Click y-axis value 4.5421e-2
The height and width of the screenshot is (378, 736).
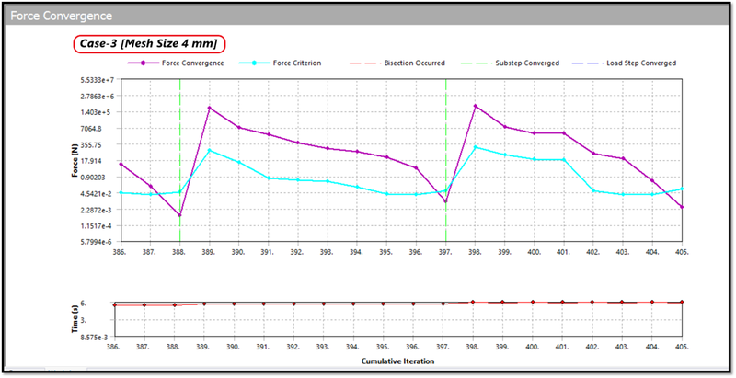tap(98, 194)
